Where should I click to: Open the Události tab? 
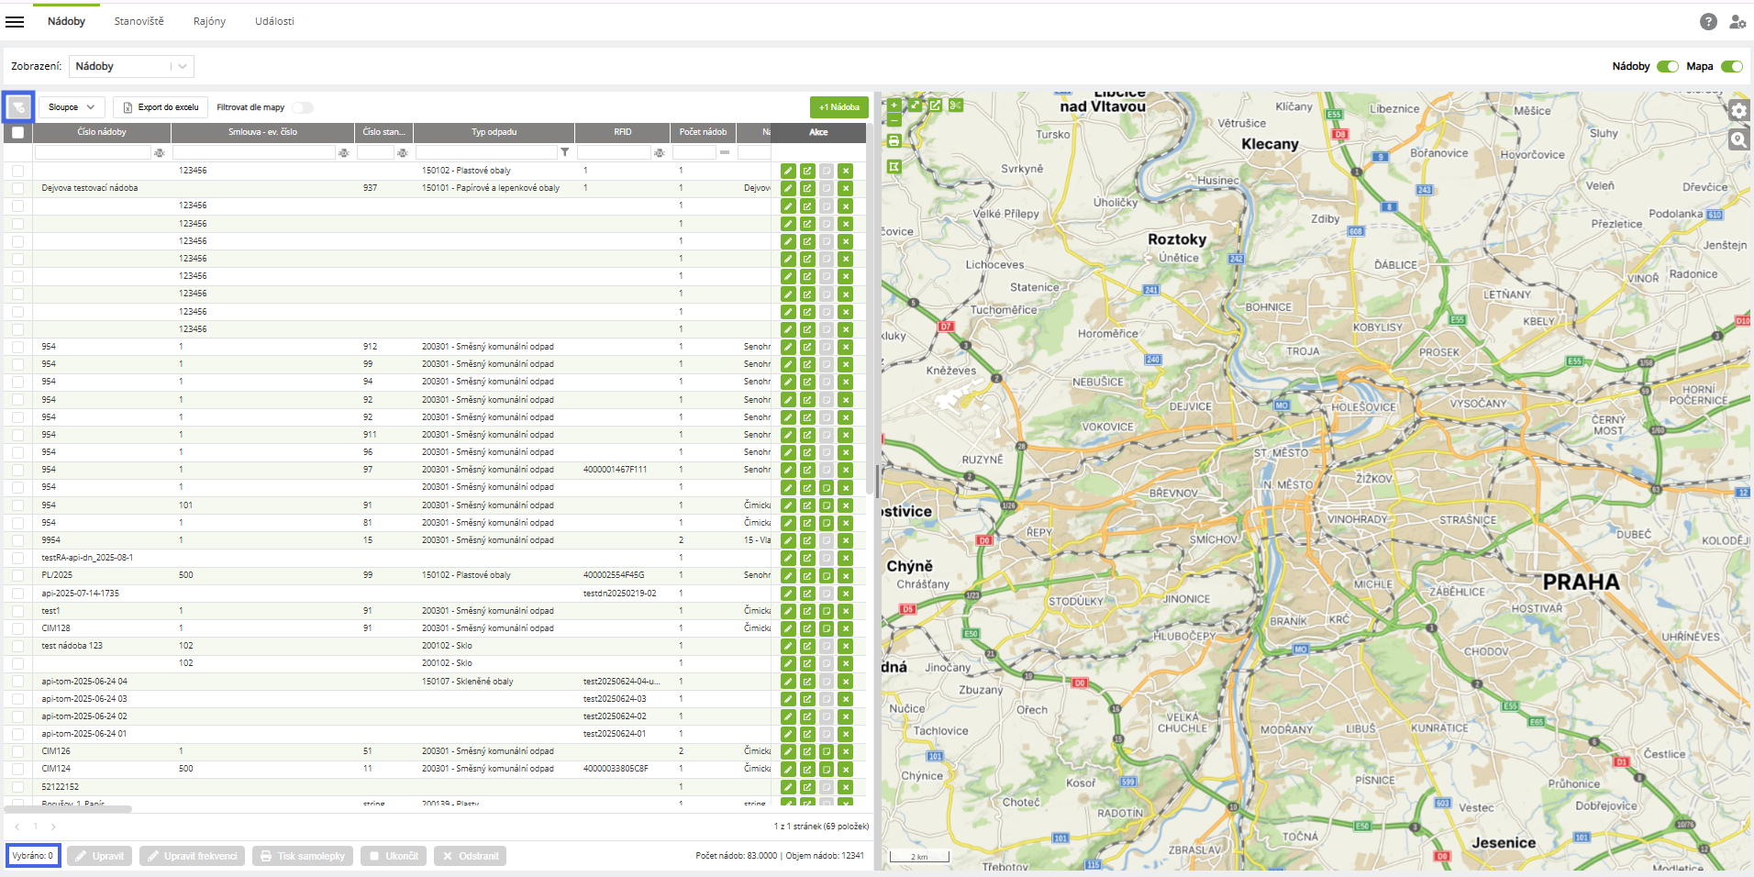click(x=274, y=21)
